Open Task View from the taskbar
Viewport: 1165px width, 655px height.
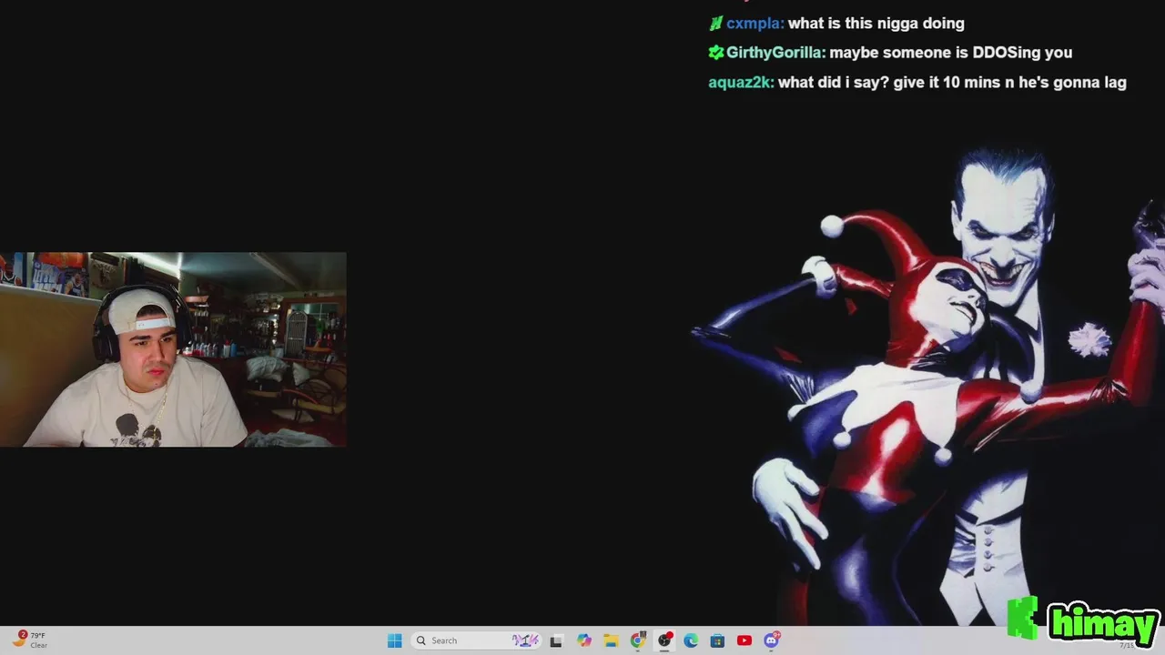(556, 640)
